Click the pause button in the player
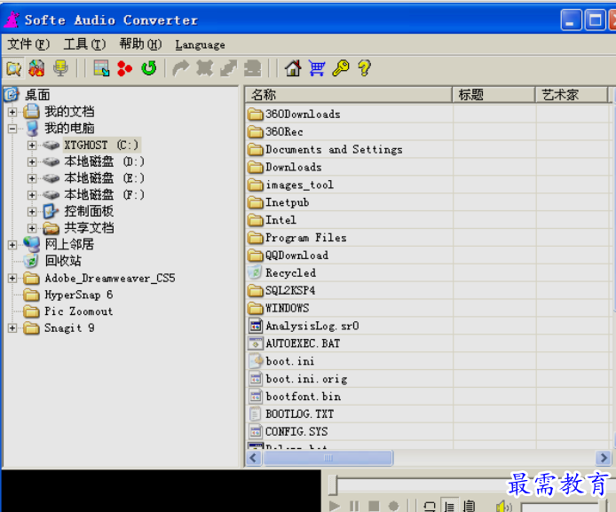This screenshot has height=512, width=616. tap(354, 506)
